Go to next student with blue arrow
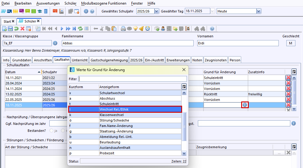The width and height of the screenshot is (303, 168). point(62,29)
